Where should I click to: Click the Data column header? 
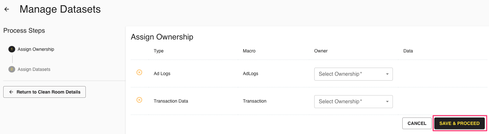click(408, 51)
